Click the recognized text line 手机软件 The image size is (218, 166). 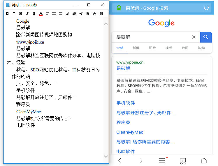[x=25, y=91]
